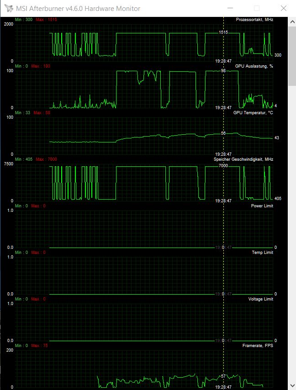
Task: Click the Power Limit graph label
Action: pyautogui.click(x=262, y=206)
